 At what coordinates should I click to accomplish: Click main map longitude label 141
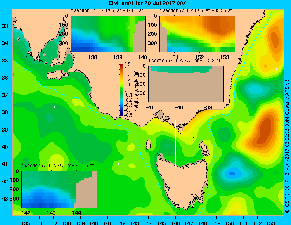(x=107, y=223)
